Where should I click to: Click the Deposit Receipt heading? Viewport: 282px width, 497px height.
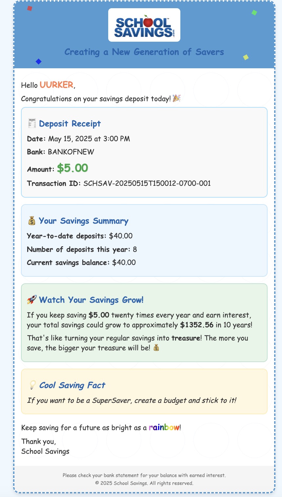(x=70, y=123)
